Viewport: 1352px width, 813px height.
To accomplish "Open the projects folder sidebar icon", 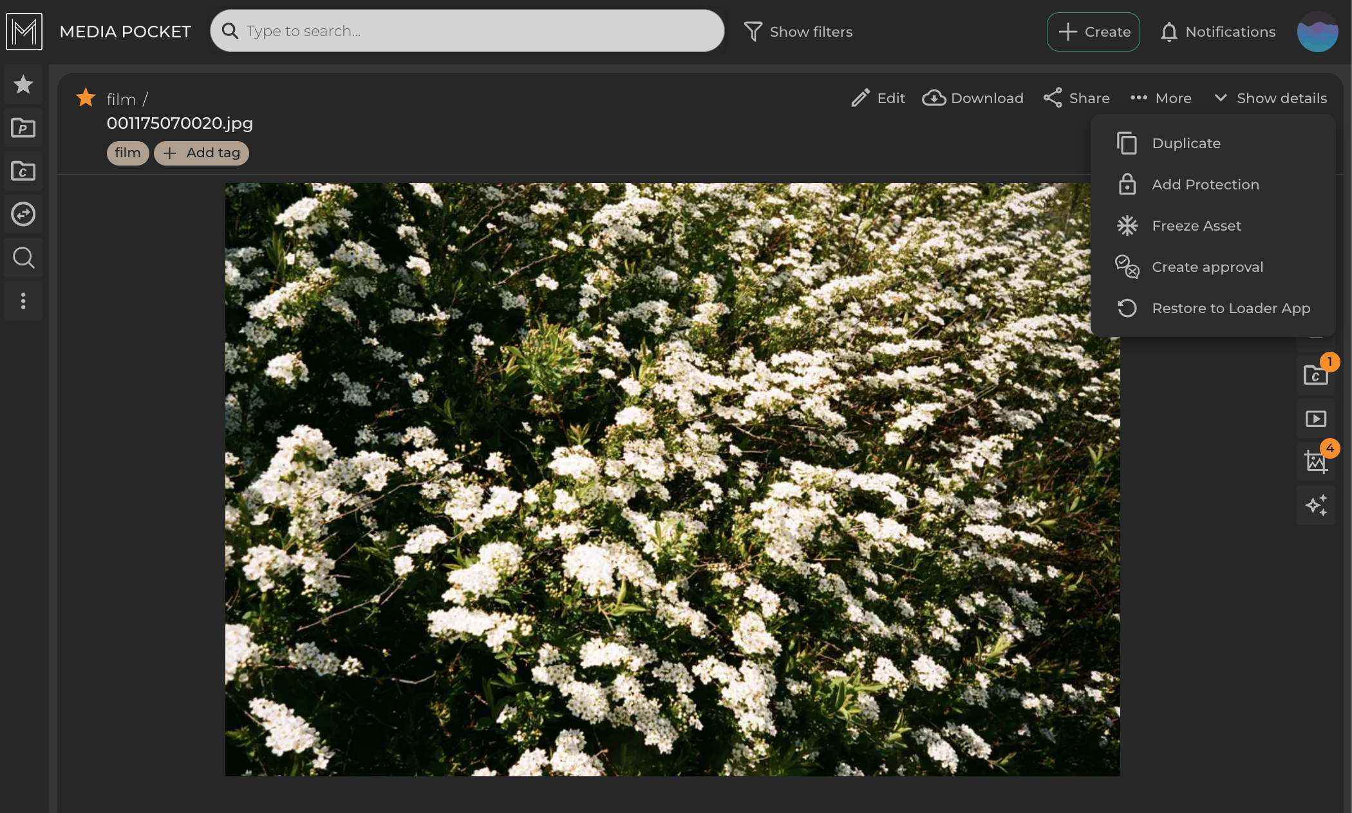I will [x=23, y=128].
